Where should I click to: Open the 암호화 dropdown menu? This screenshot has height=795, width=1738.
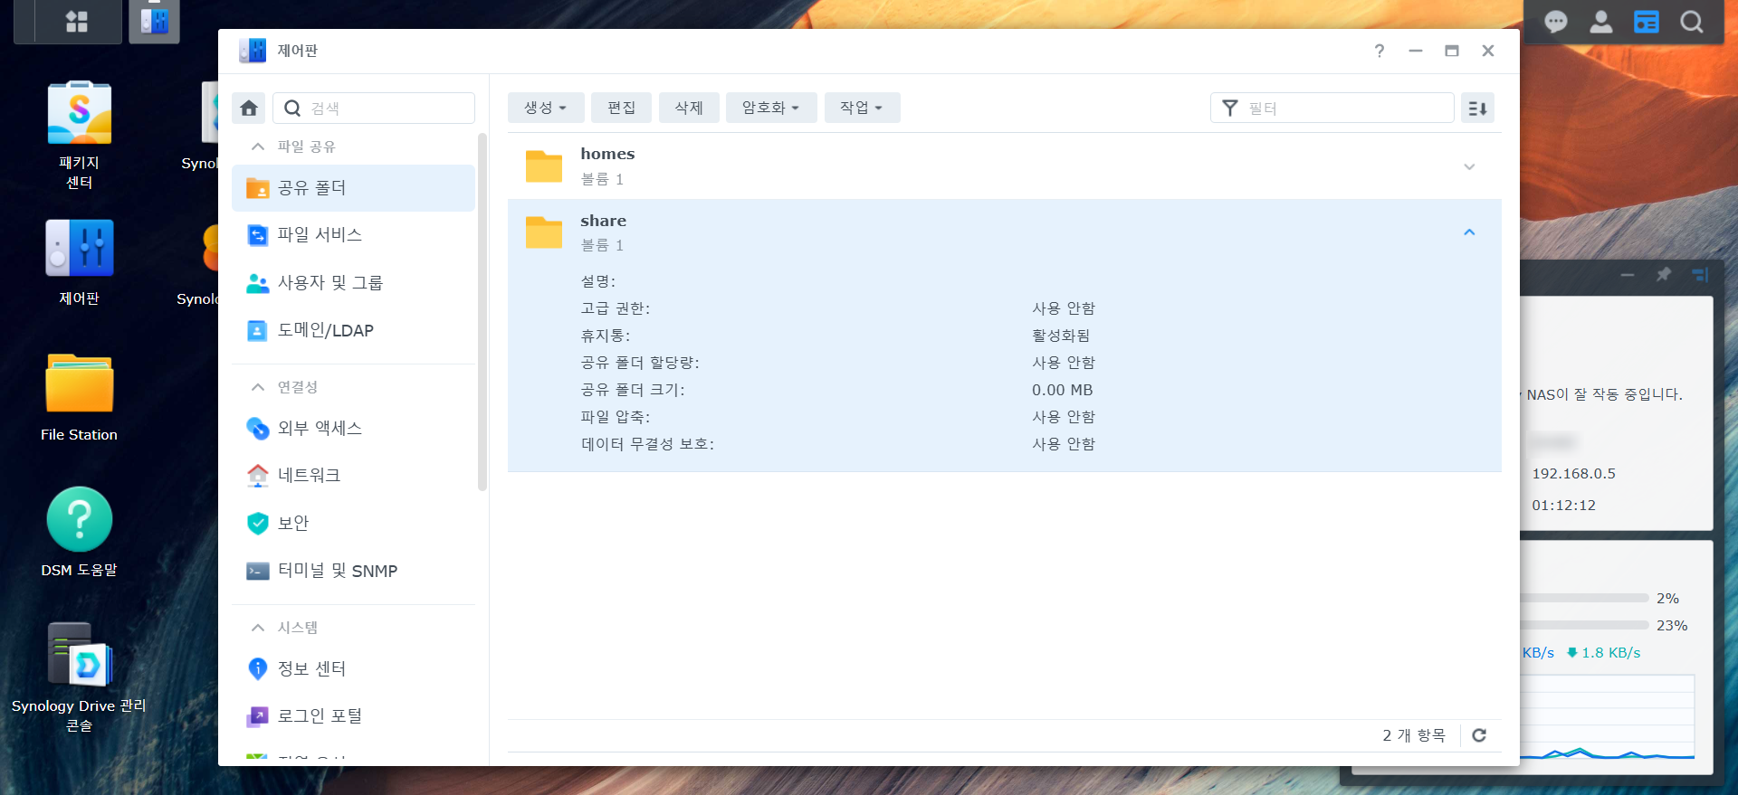771,108
